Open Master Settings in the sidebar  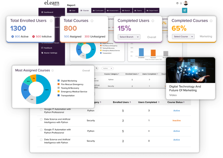point(50,53)
